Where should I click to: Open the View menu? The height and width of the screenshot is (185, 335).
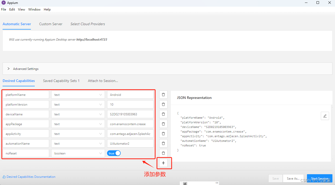point(22,9)
